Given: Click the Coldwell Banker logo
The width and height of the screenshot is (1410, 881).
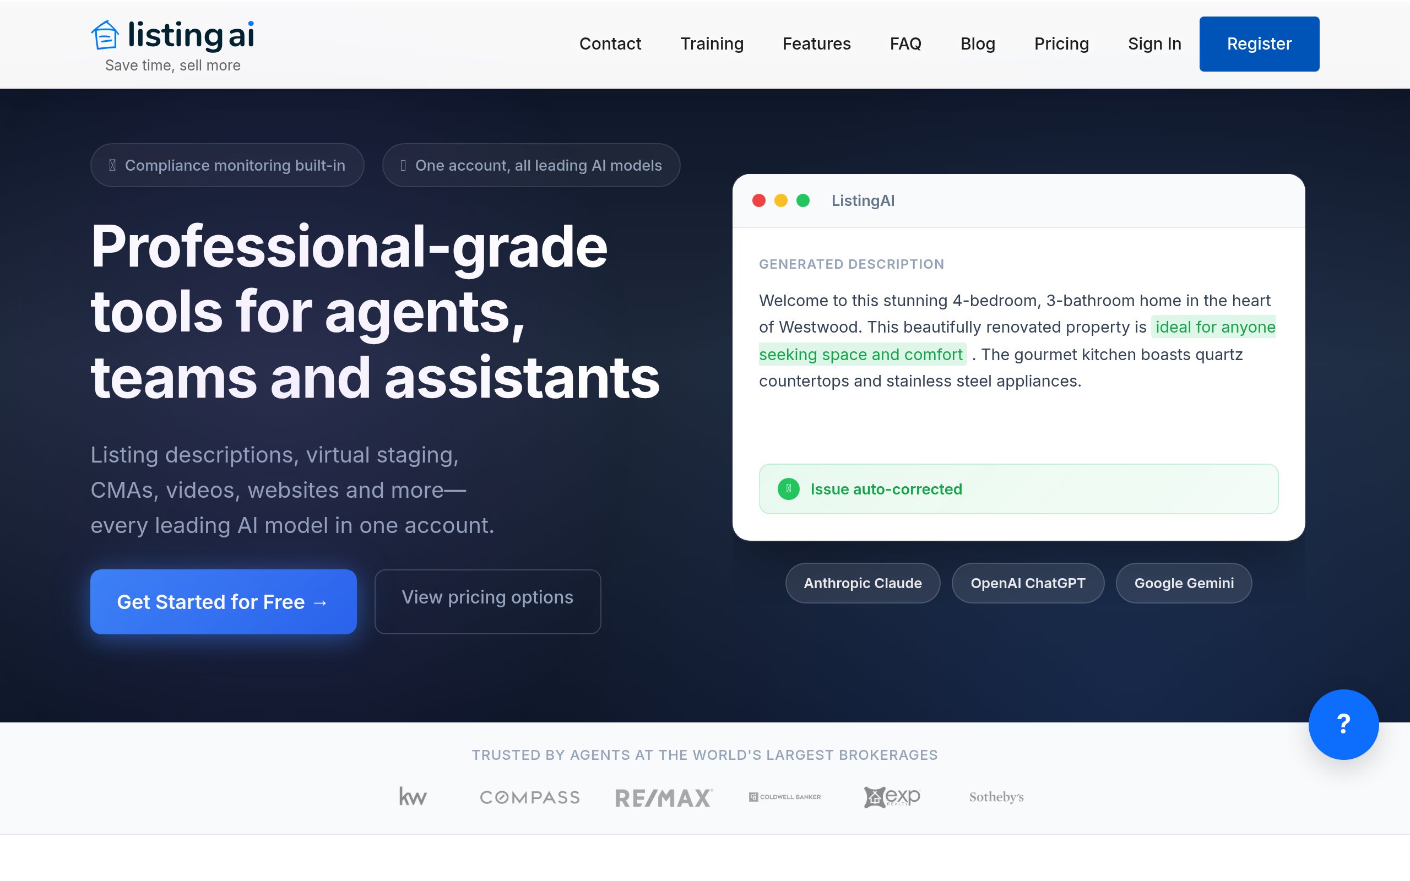Looking at the screenshot, I should coord(785,797).
